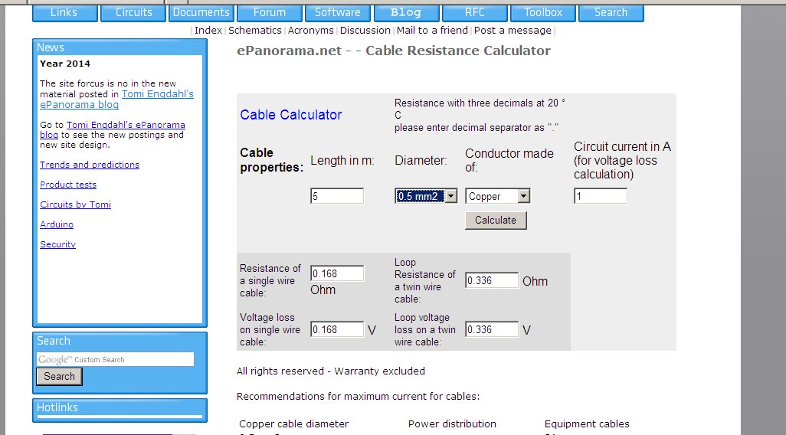Click the Google Custom Search box
The height and width of the screenshot is (435, 786).
(x=115, y=359)
